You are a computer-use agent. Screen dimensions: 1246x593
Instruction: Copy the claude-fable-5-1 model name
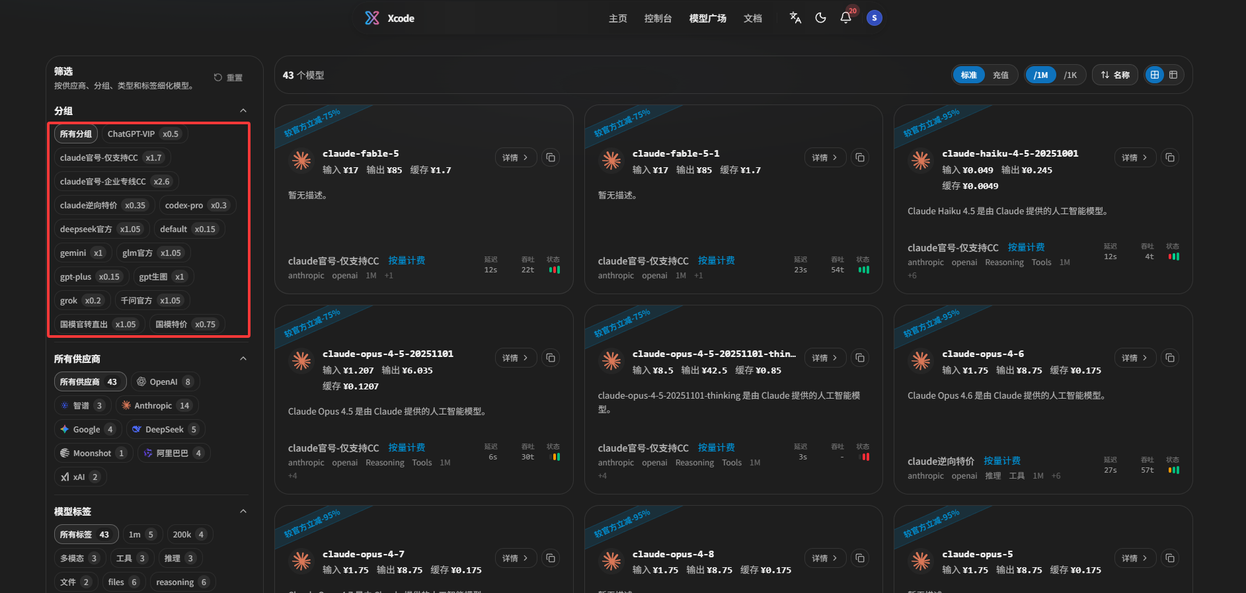860,157
